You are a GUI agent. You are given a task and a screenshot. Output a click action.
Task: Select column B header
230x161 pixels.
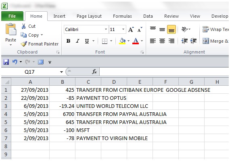click(62, 82)
